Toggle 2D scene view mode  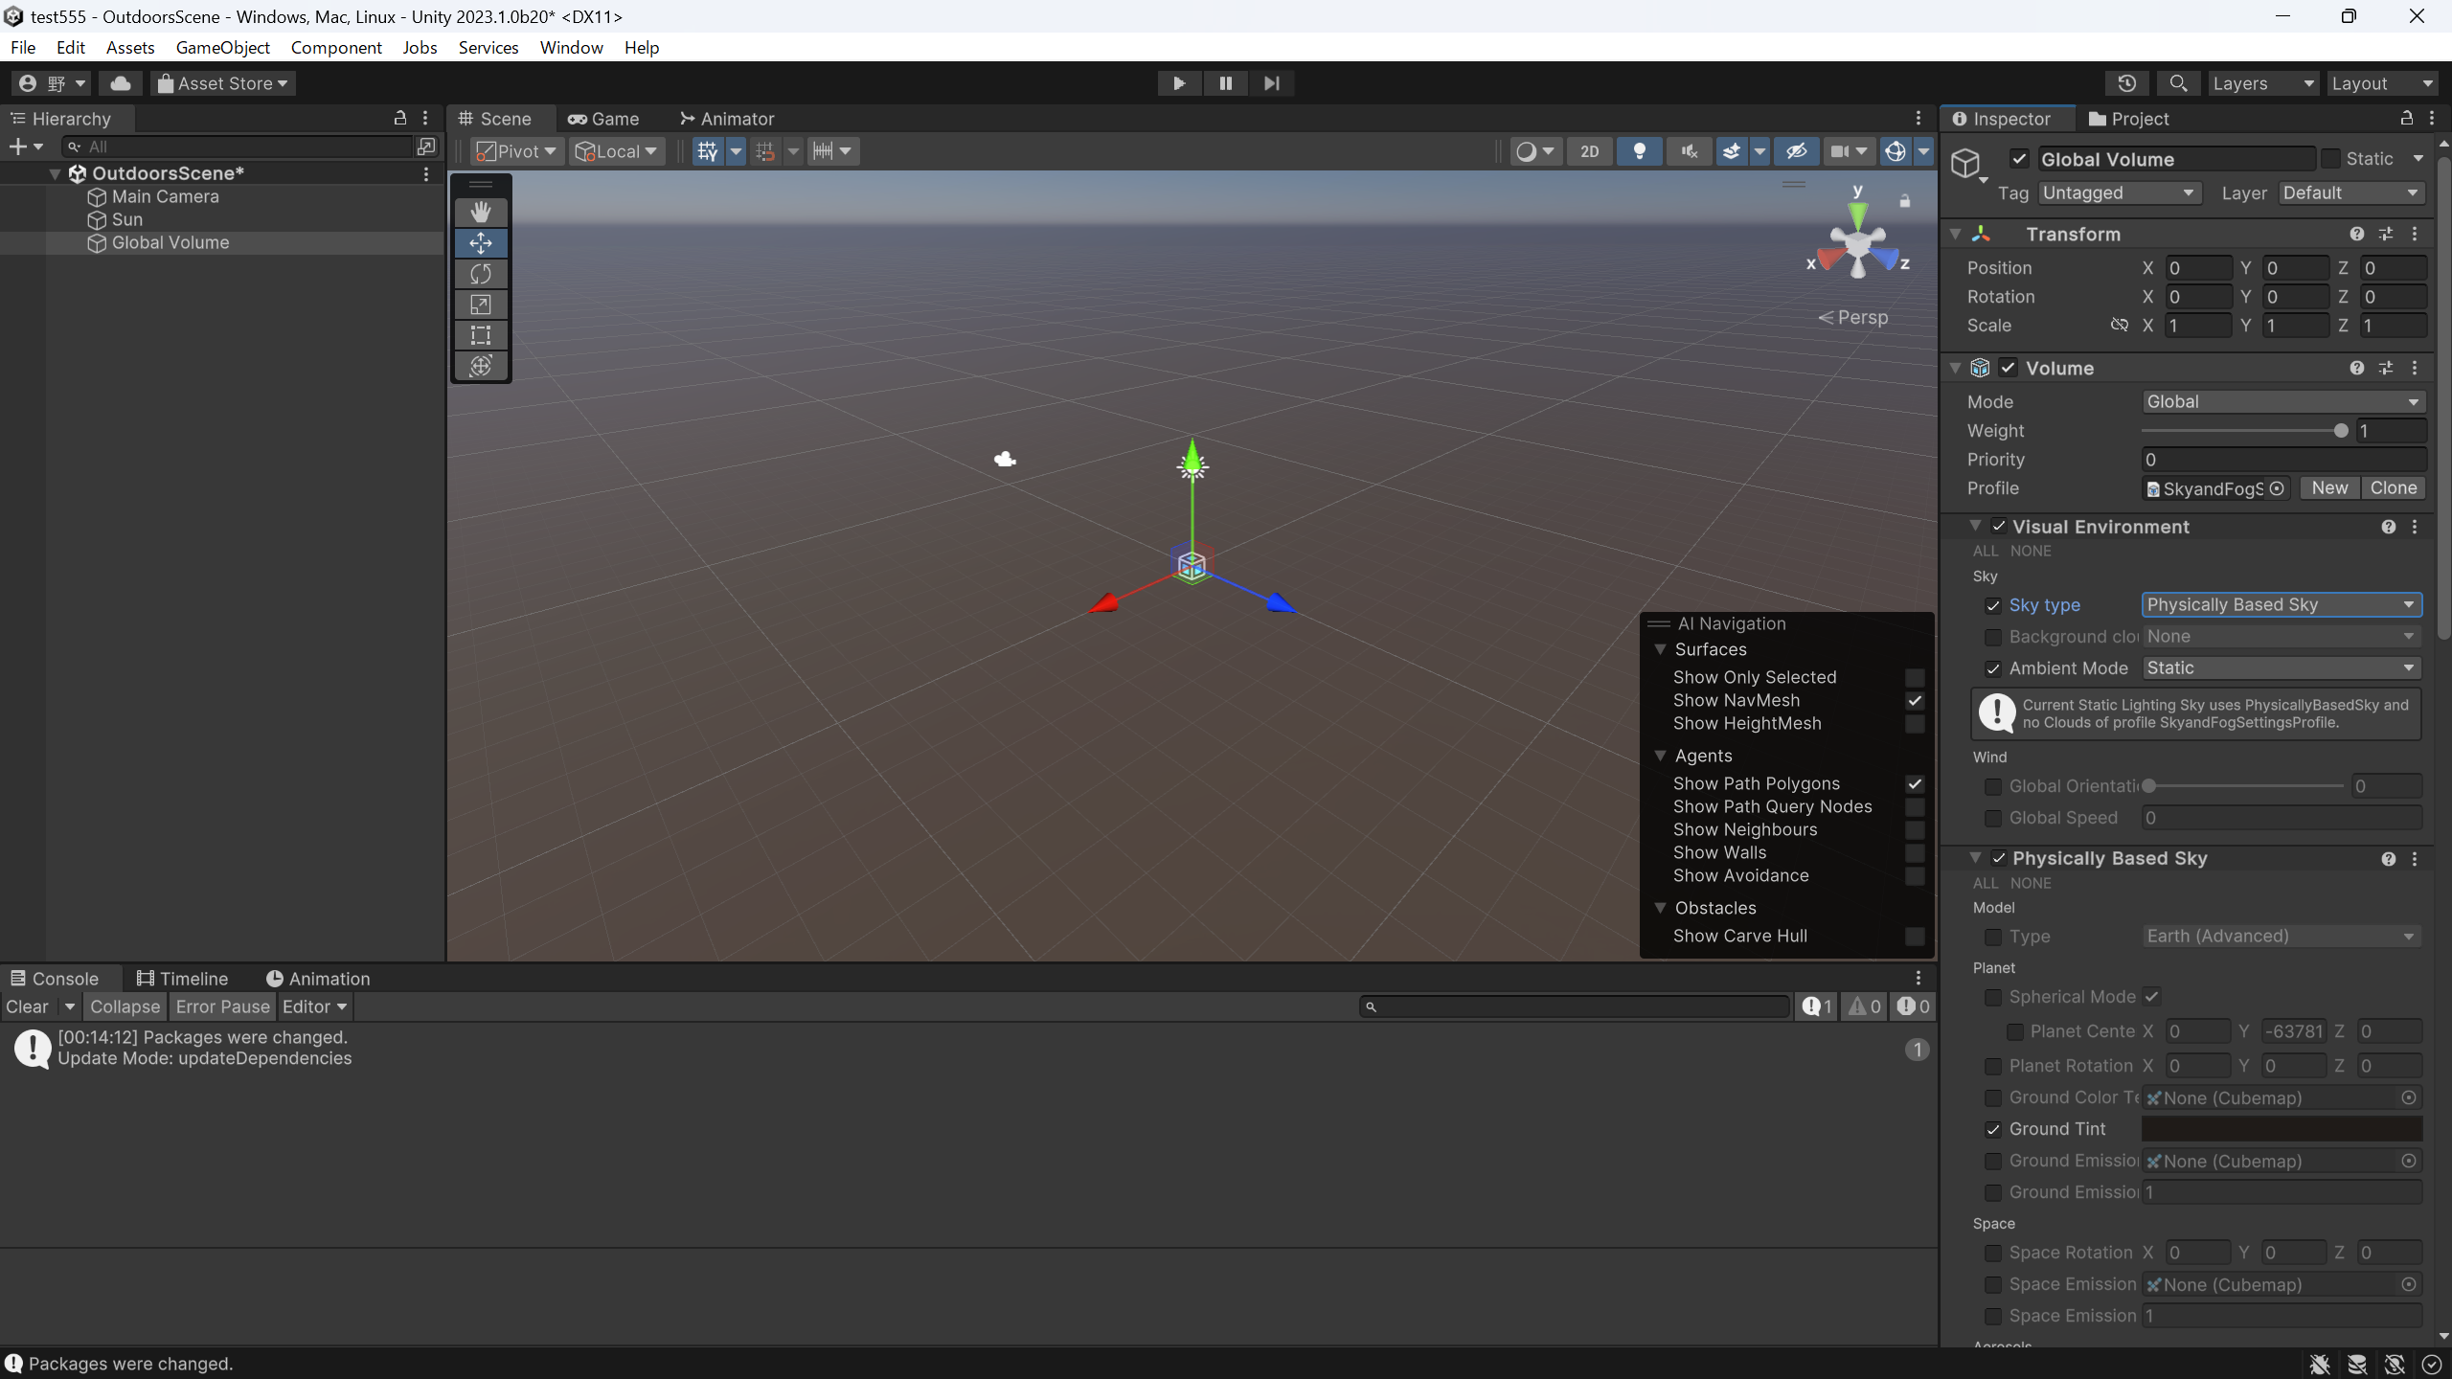(x=1588, y=150)
